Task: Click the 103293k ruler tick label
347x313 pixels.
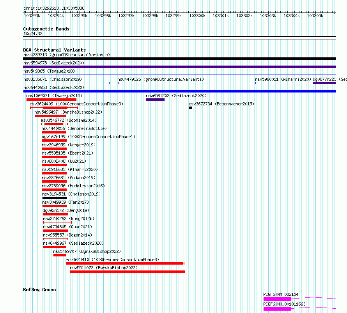Action: (32, 16)
